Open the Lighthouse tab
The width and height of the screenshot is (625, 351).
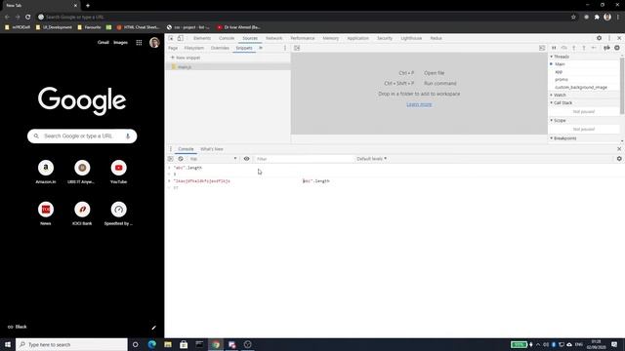point(411,38)
